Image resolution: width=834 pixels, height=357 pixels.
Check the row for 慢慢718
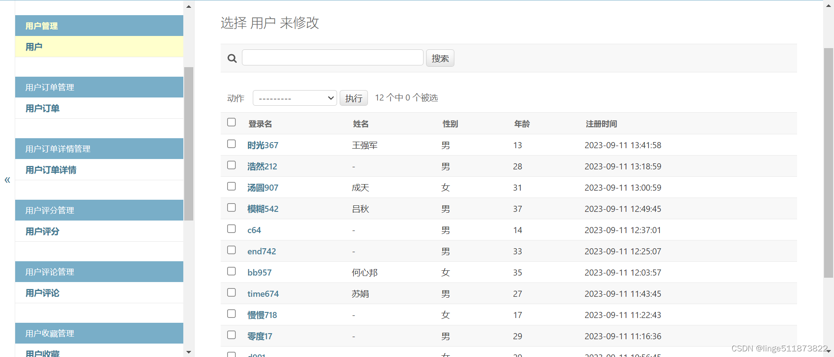click(x=232, y=313)
